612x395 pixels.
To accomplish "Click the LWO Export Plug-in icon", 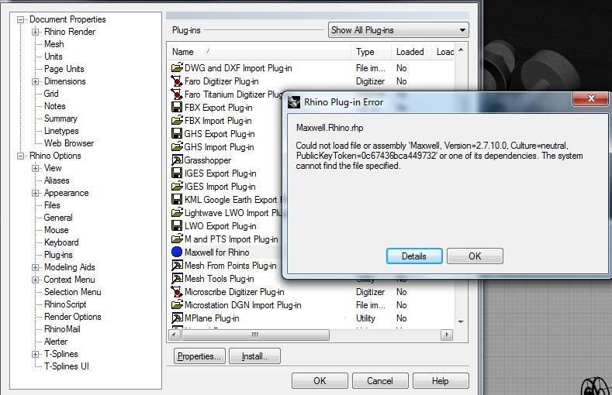I will pos(177,226).
